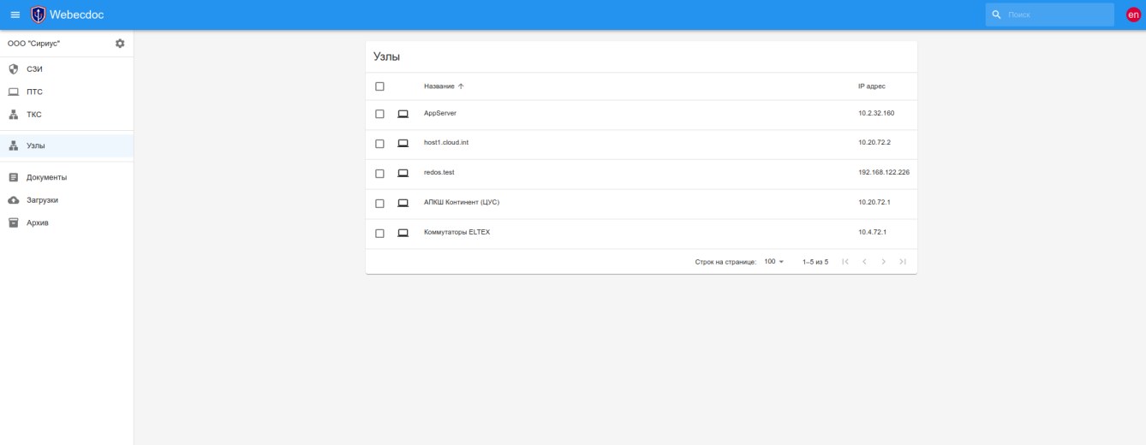The width and height of the screenshot is (1146, 445).
Task: Open the organization settings gear icon
Action: click(x=120, y=43)
